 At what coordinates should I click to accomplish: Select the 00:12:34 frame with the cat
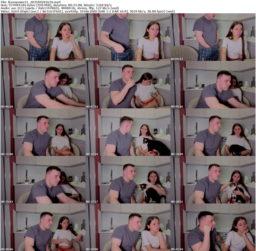click(128, 132)
